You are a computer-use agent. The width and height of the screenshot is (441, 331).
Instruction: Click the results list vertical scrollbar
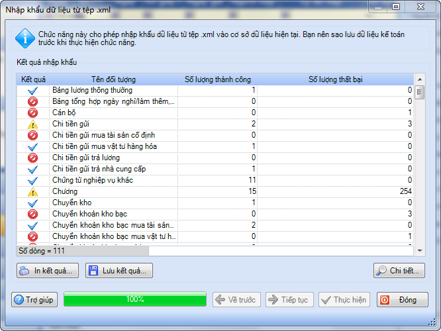point(420,165)
